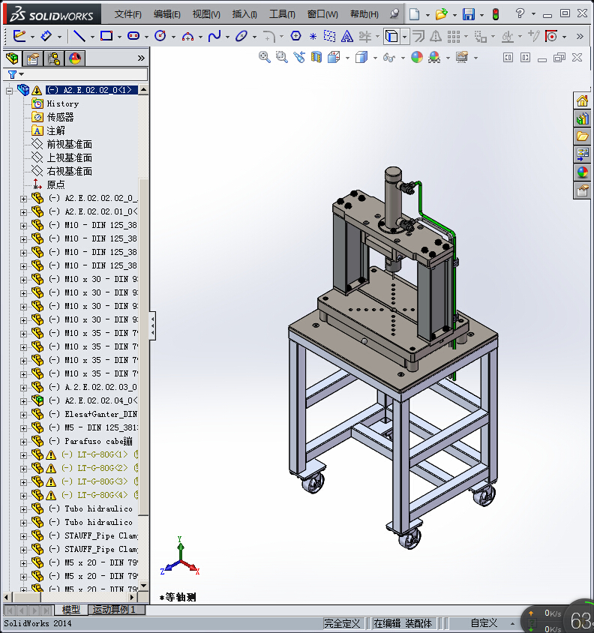Viewport: 594px width, 633px height.
Task: Expand the Elesa+Ganter component node
Action: (23, 414)
